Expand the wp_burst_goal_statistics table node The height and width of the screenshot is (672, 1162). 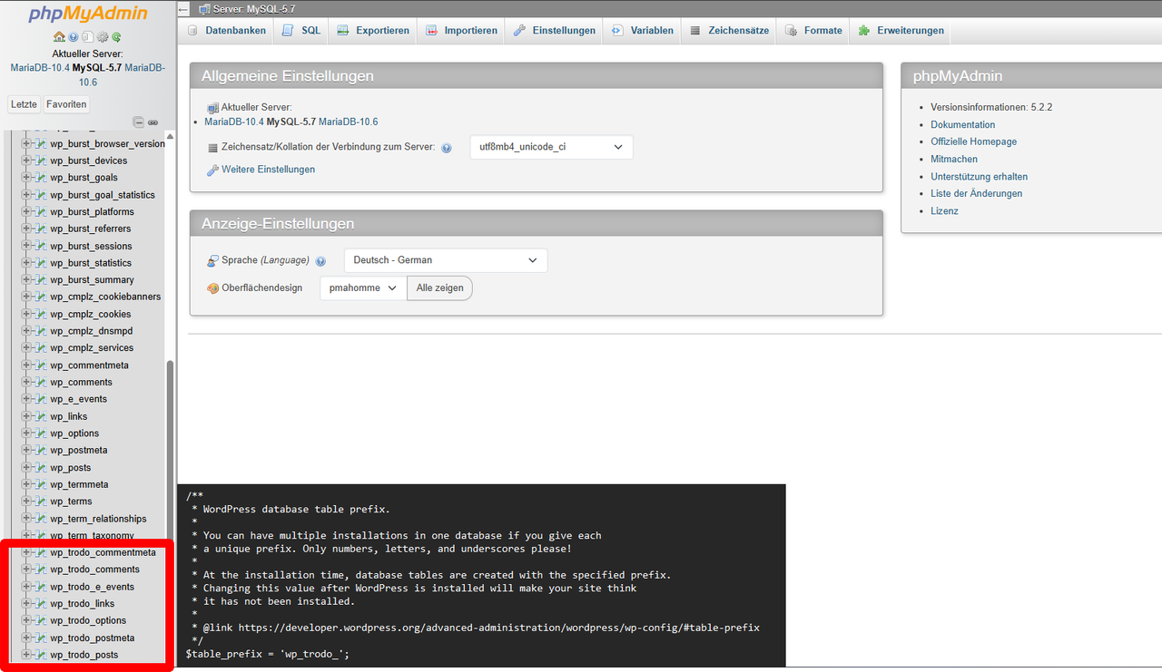tap(26, 195)
